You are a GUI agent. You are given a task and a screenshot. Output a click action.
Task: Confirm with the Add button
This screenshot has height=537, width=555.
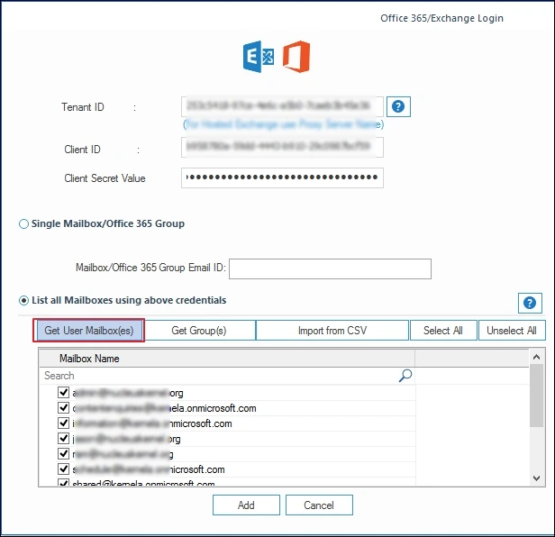point(246,505)
